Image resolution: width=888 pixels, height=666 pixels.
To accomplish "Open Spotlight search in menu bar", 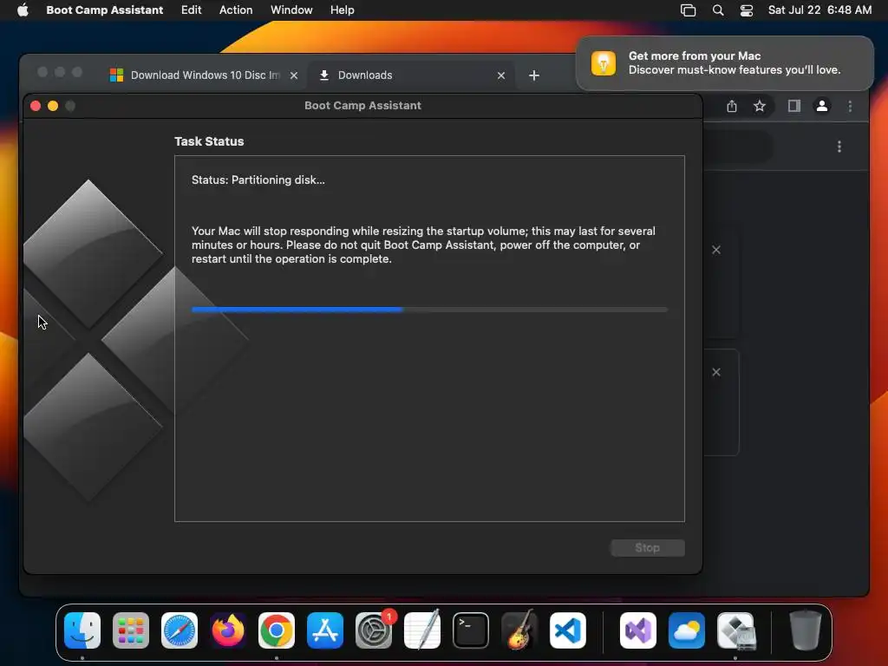I will click(x=717, y=10).
